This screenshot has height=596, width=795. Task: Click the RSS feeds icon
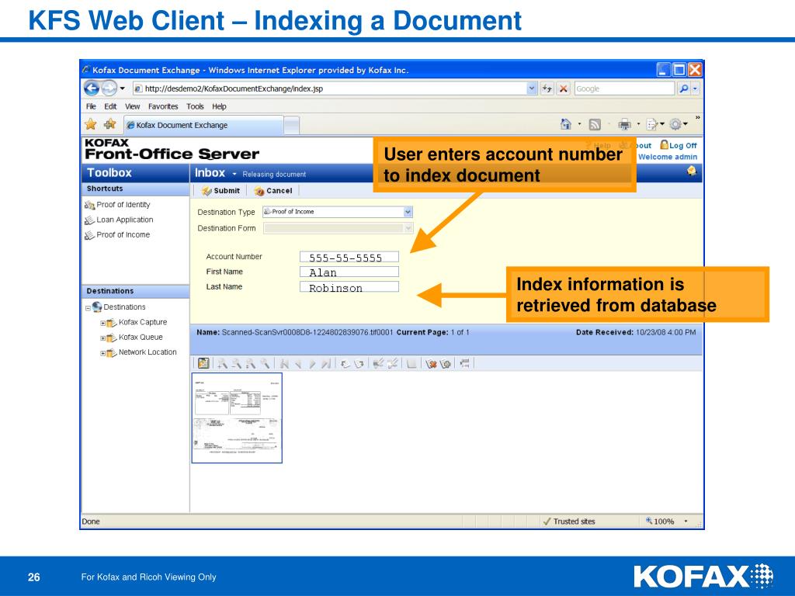(x=595, y=124)
